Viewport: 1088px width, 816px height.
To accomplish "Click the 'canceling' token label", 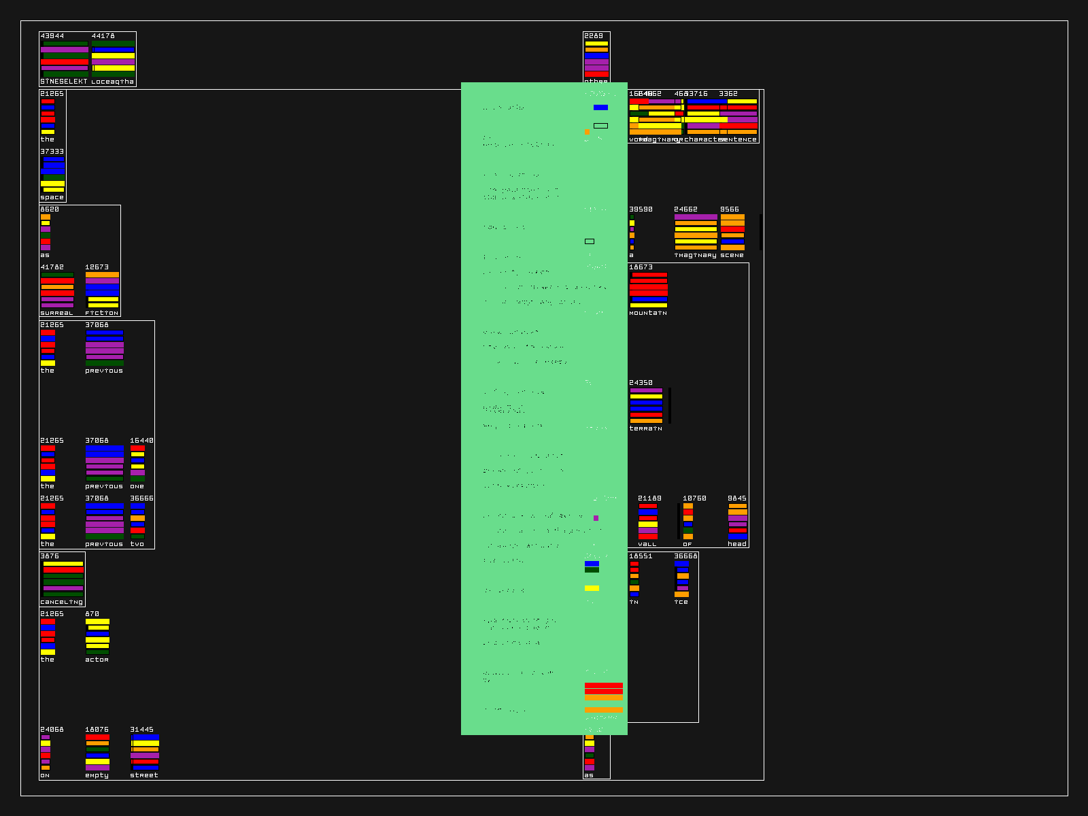I will 62,602.
